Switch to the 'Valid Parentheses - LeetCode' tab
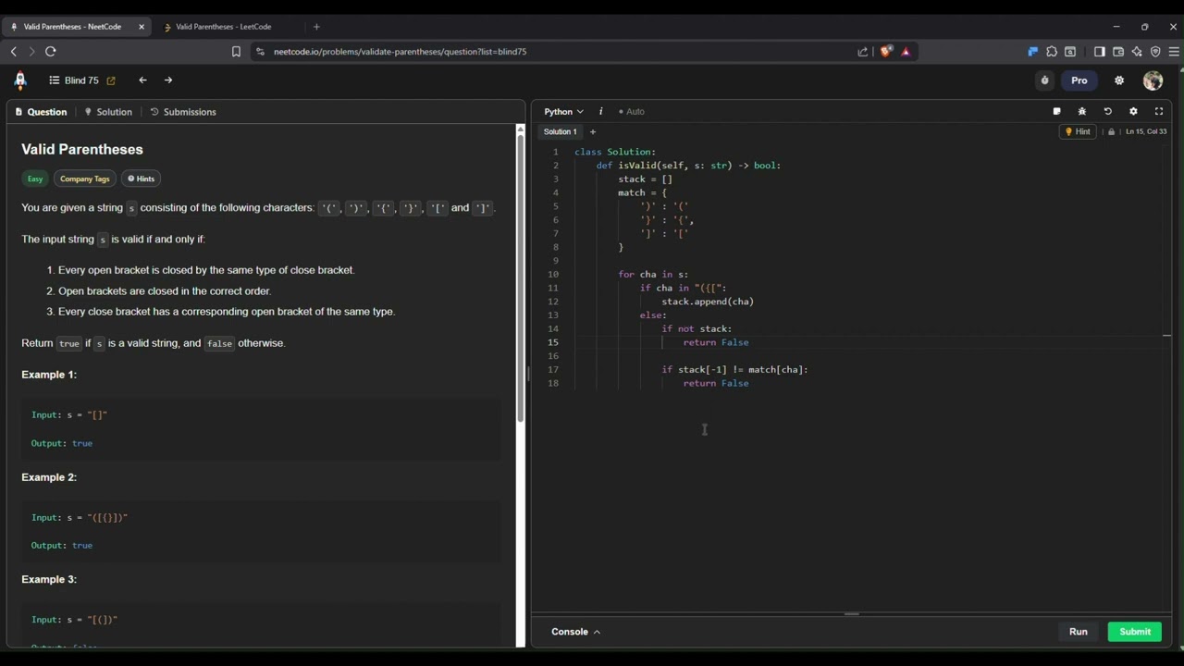 [x=223, y=27]
